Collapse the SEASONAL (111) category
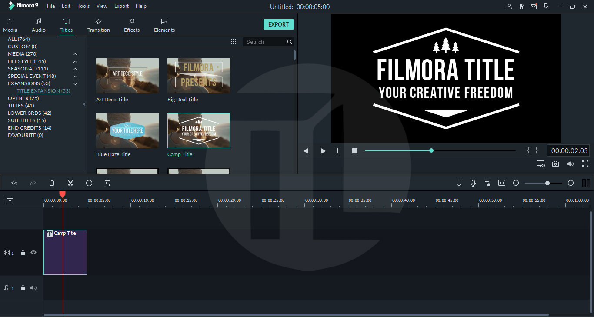This screenshot has width=594, height=317. tap(75, 69)
